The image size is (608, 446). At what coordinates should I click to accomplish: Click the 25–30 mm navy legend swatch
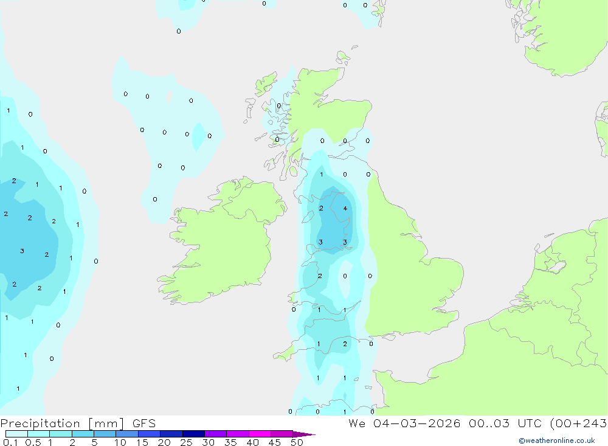tap(193, 434)
